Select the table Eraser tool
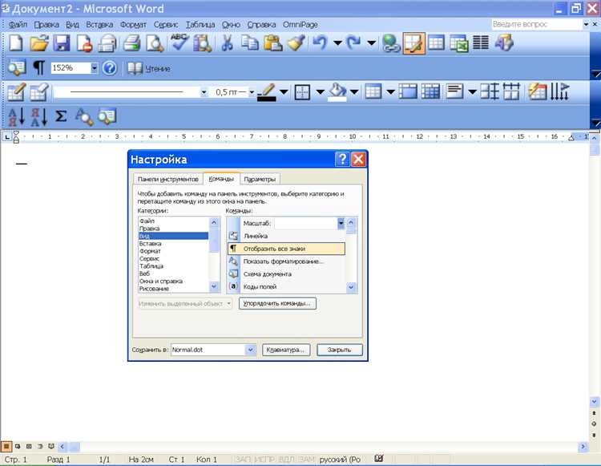This screenshot has height=466, width=601. point(38,92)
